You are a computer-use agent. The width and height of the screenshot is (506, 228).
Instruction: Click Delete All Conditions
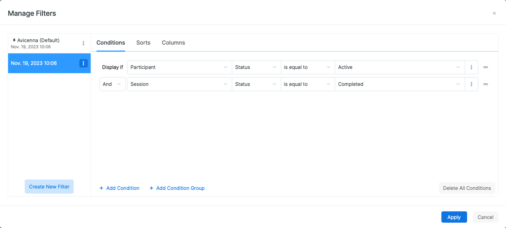pos(467,188)
